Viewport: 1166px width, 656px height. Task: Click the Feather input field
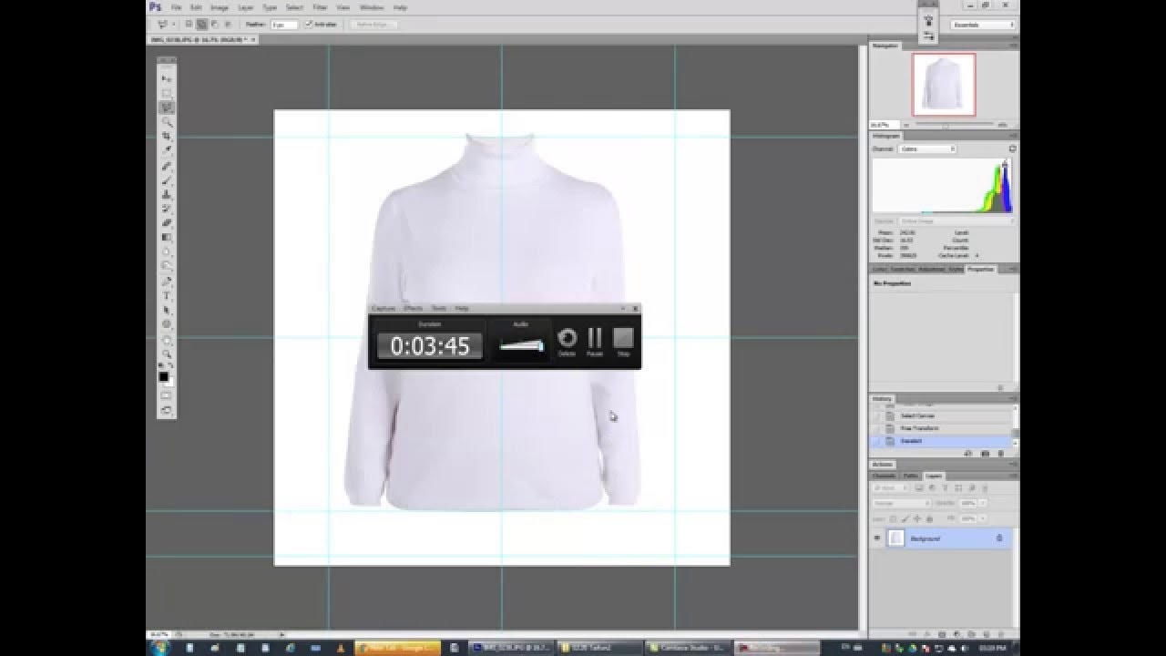pyautogui.click(x=284, y=25)
